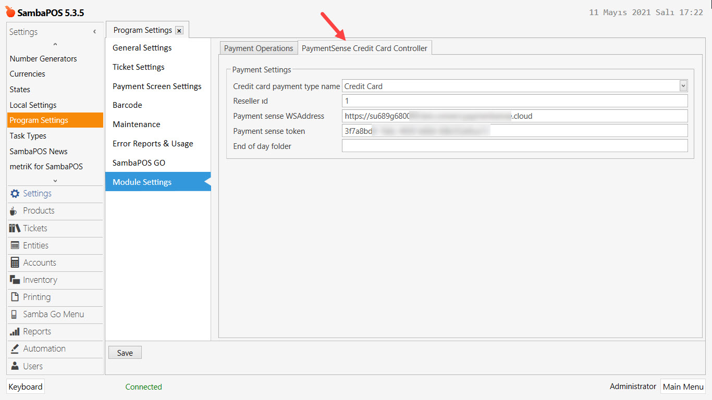
Task: Select the Products coffee cup icon
Action: [15, 211]
